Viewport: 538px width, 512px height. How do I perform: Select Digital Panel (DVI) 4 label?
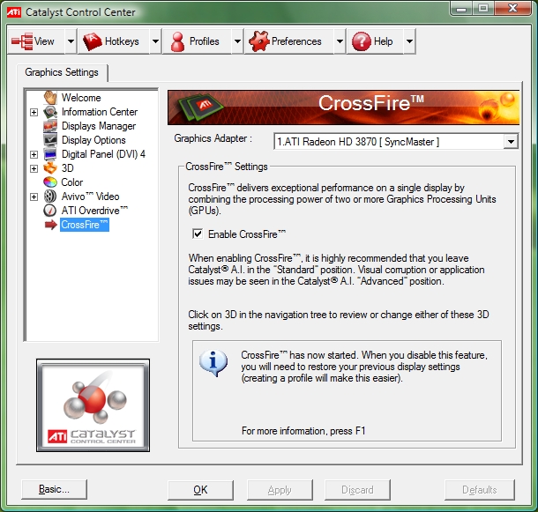coord(103,154)
